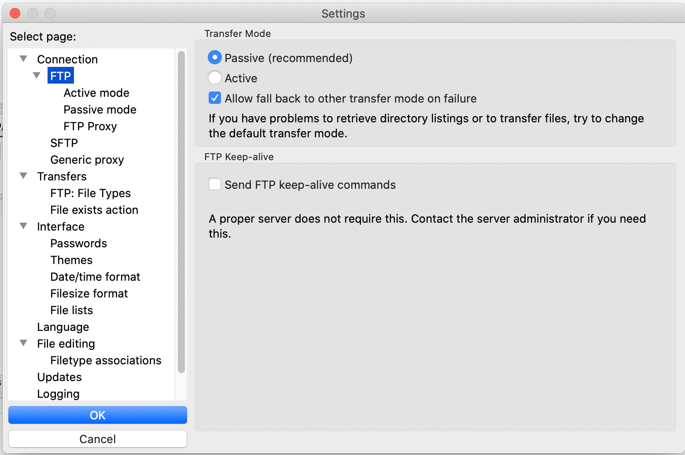Image resolution: width=685 pixels, height=455 pixels.
Task: Collapse the Connection tree section
Action: (x=23, y=58)
